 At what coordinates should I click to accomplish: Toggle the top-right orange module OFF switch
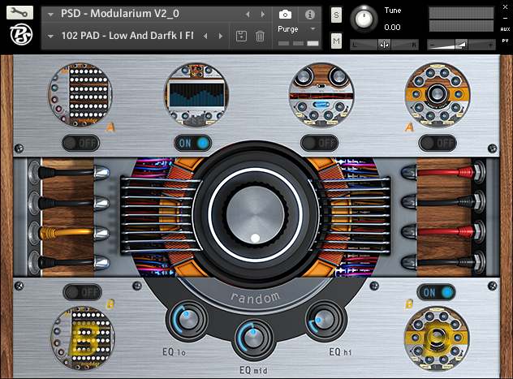coord(438,143)
